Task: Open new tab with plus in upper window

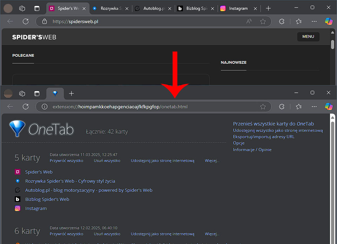Action: 268,8
